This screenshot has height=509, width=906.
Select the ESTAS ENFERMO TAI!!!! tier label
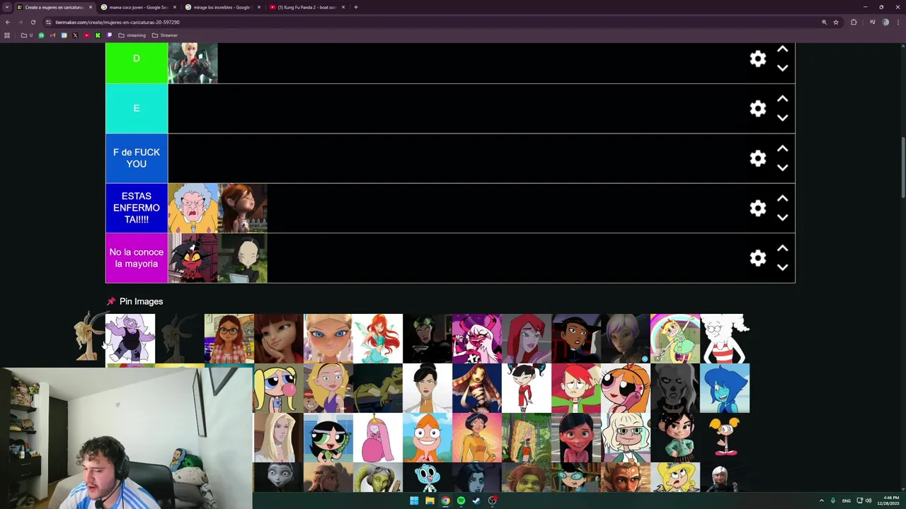pos(137,208)
